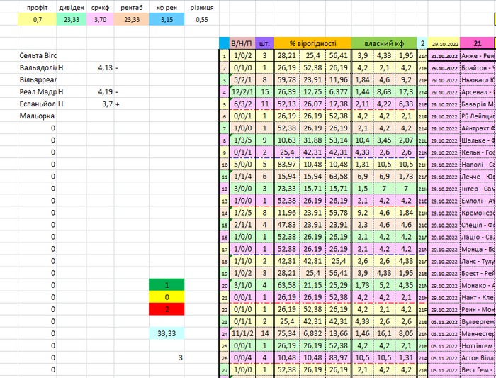
Task: Select the 0,55 value under 'різниця'
Action: tap(202, 20)
